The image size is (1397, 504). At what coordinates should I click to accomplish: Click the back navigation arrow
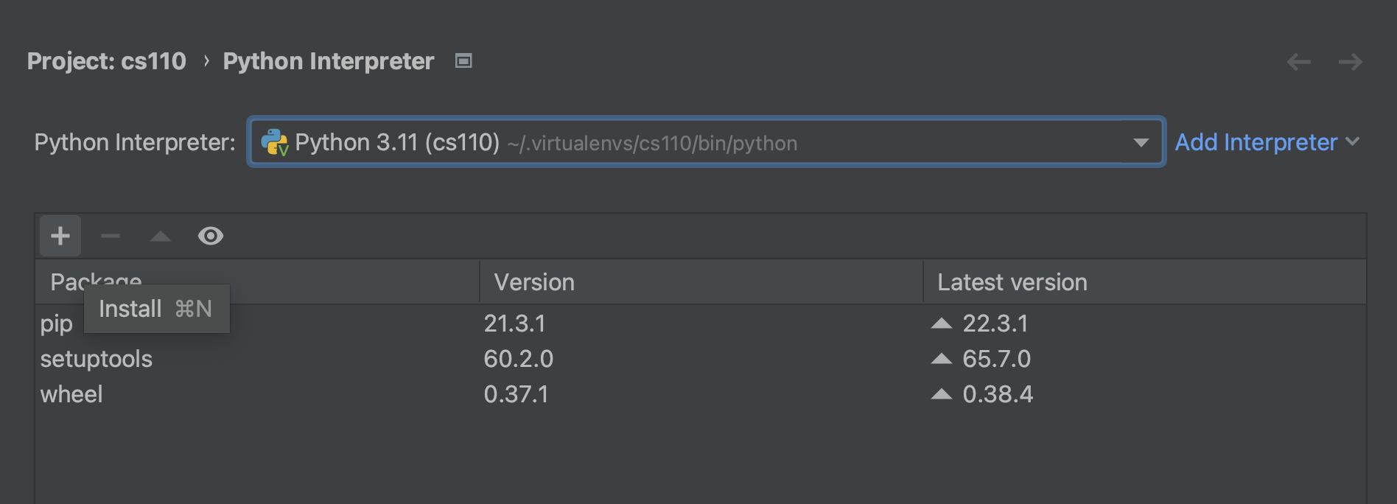[x=1299, y=62]
